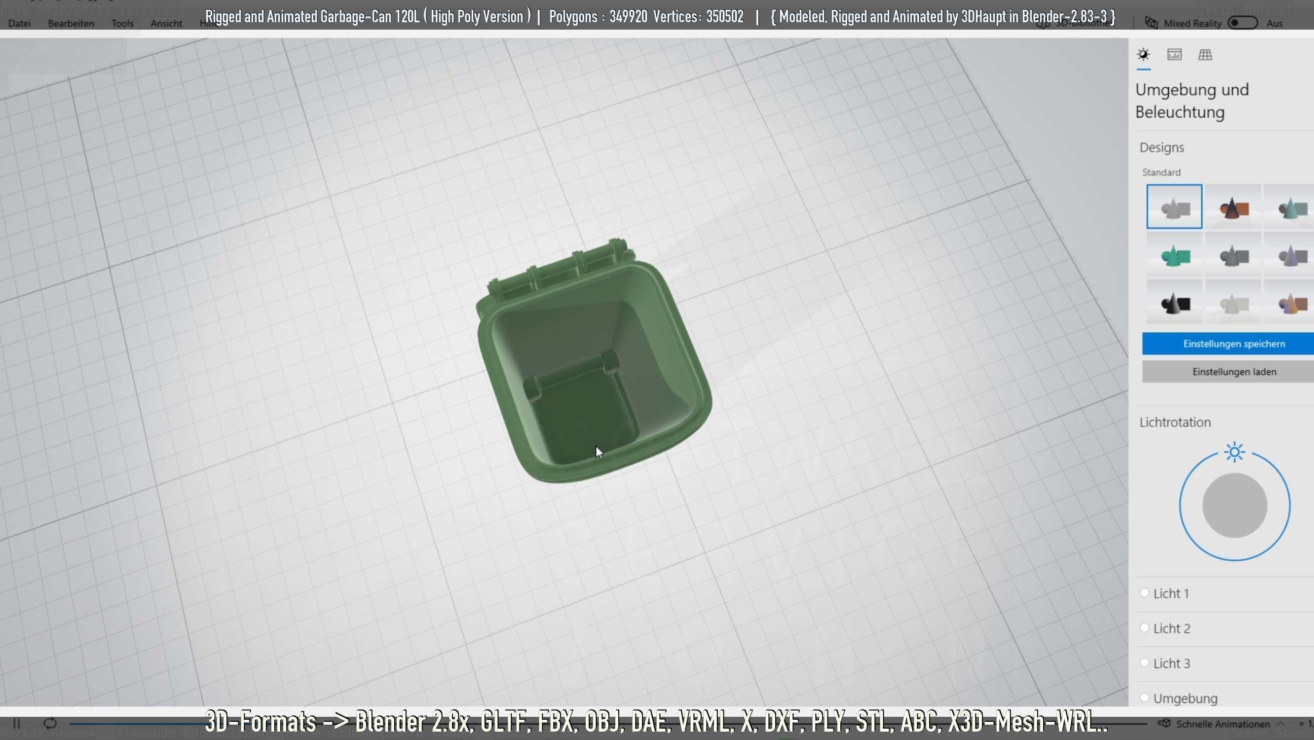Select the Licht 1 radio button
Screen dimensions: 1314x740
(1144, 592)
